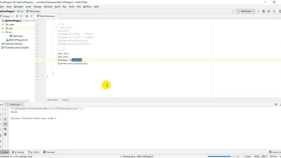The image size is (281, 158).
Task: Select MainClass in the project tree
Action: pos(16,36)
